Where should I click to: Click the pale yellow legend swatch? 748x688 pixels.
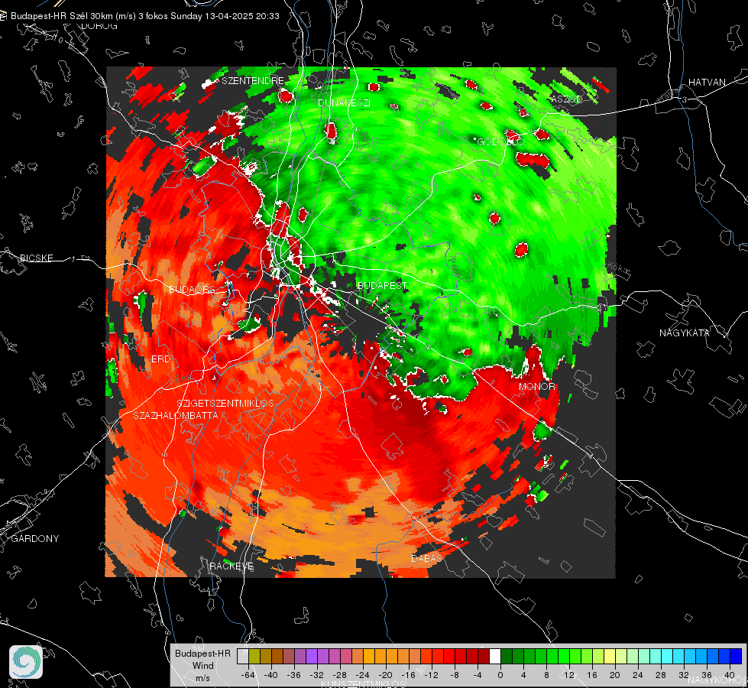[610, 656]
